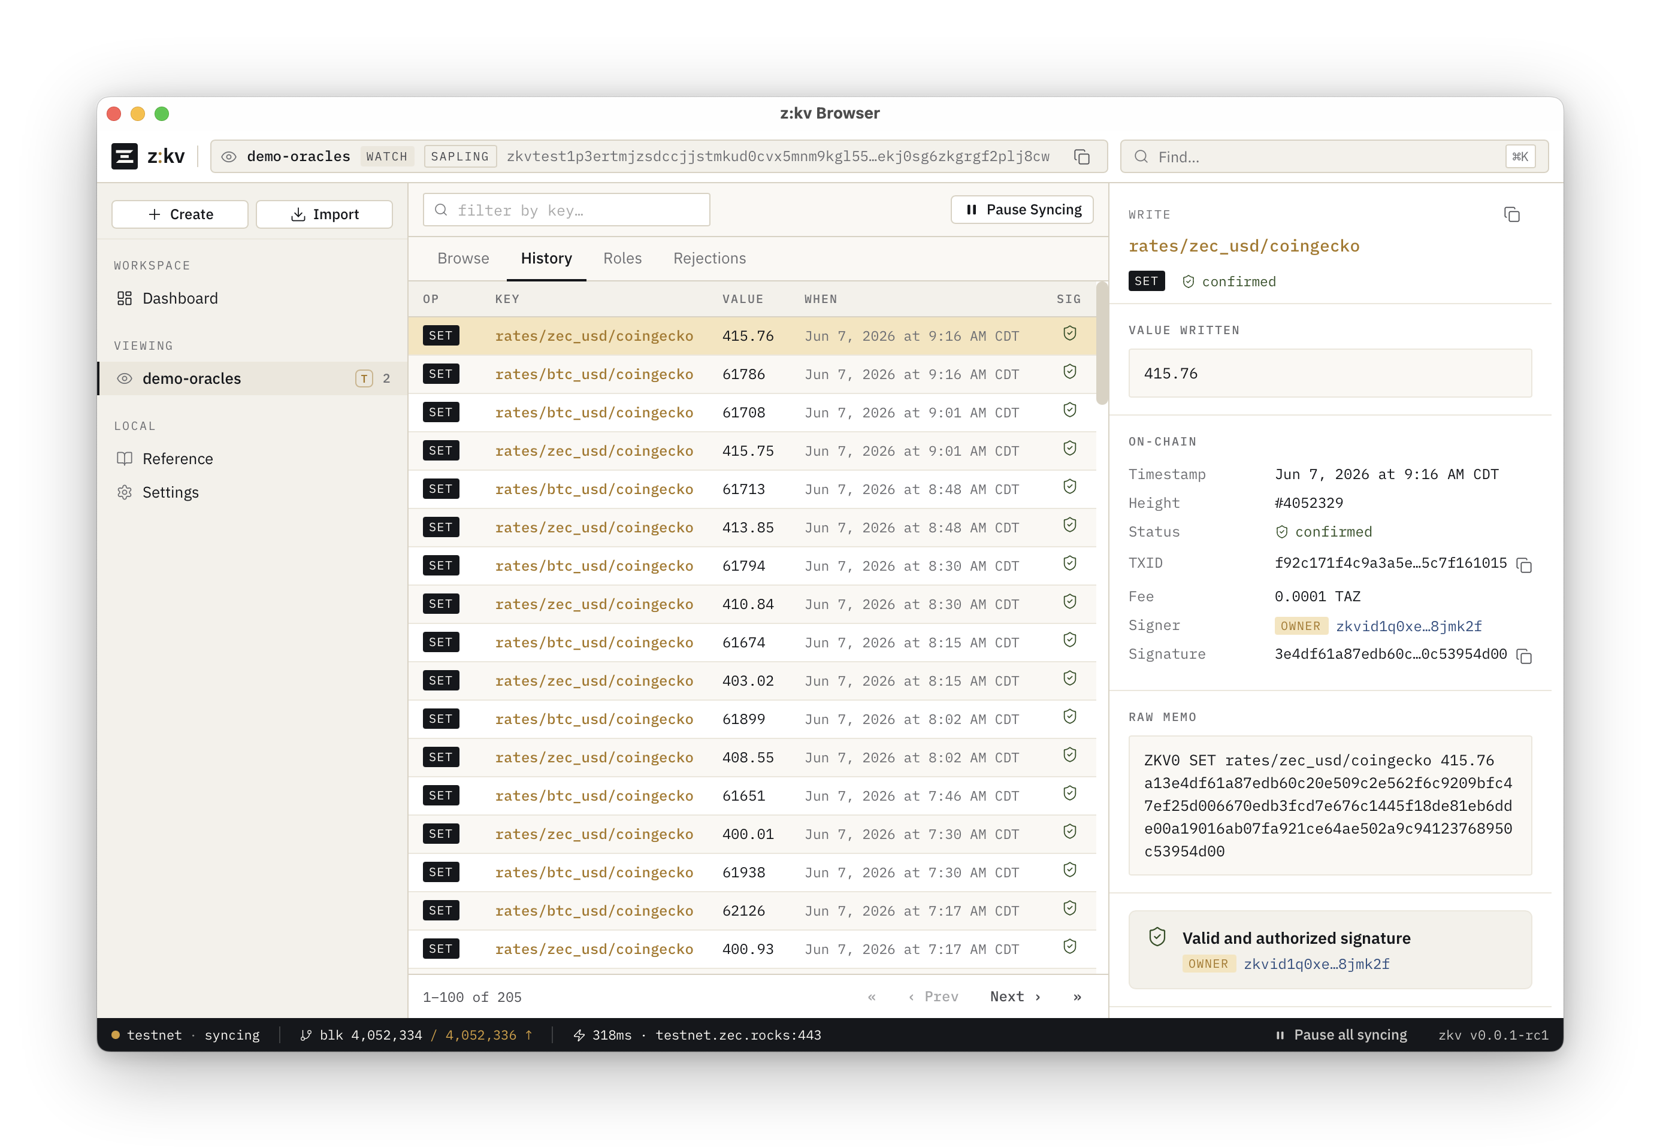The height and width of the screenshot is (1148, 1660).
Task: Select row with value 61651
Action: click(x=752, y=795)
